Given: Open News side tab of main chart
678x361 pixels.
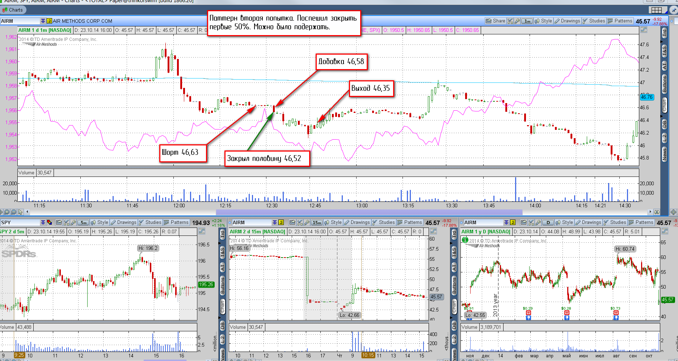Looking at the screenshot, I should click(665, 154).
